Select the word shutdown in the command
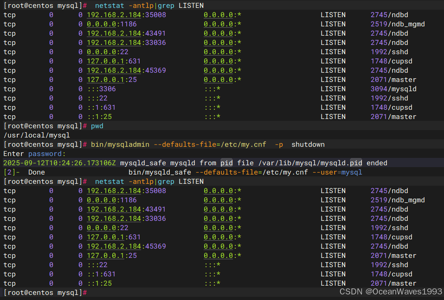Image resolution: width=444 pixels, height=300 pixels. 308,144
